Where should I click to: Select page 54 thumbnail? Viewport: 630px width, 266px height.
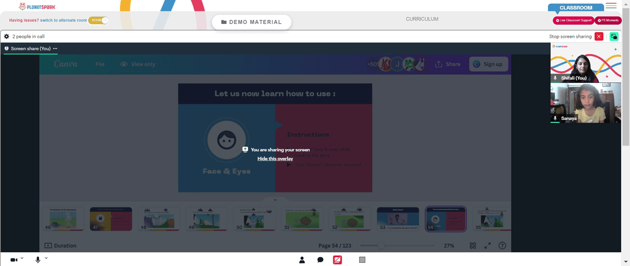[x=445, y=219]
